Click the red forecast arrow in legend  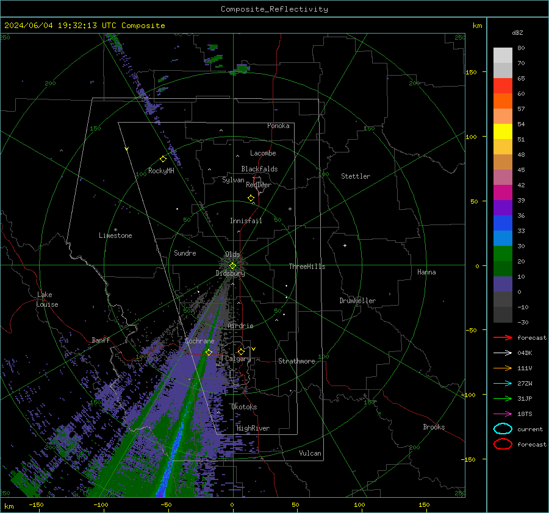503,337
